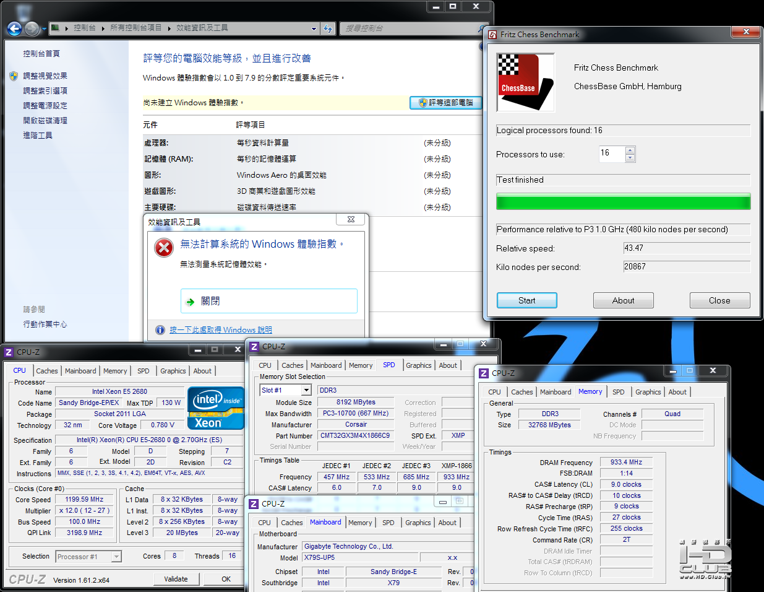
Task: Click 所有控制台項目 in the address breadcrumb
Action: point(136,28)
